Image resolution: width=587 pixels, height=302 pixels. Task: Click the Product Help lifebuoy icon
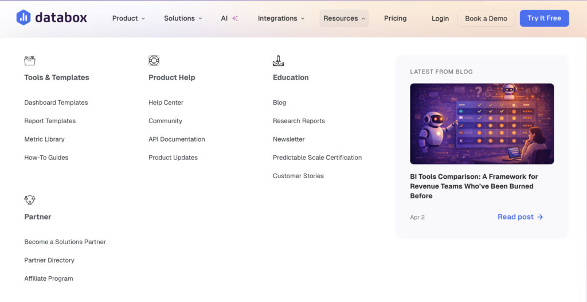pyautogui.click(x=154, y=61)
